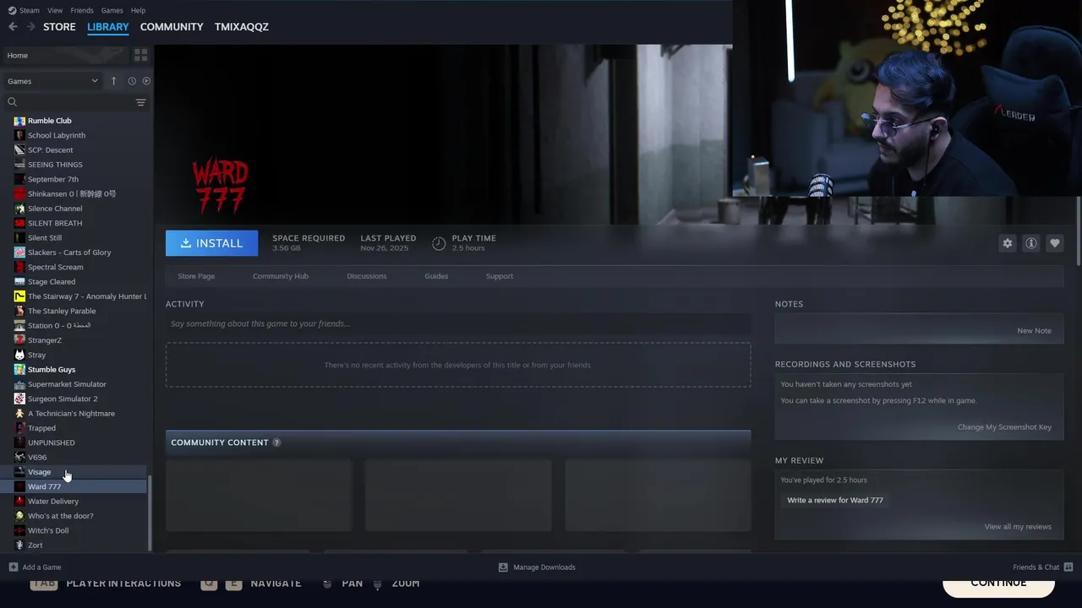Click the library list scrollbar
The height and width of the screenshot is (608, 1082).
click(x=150, y=513)
